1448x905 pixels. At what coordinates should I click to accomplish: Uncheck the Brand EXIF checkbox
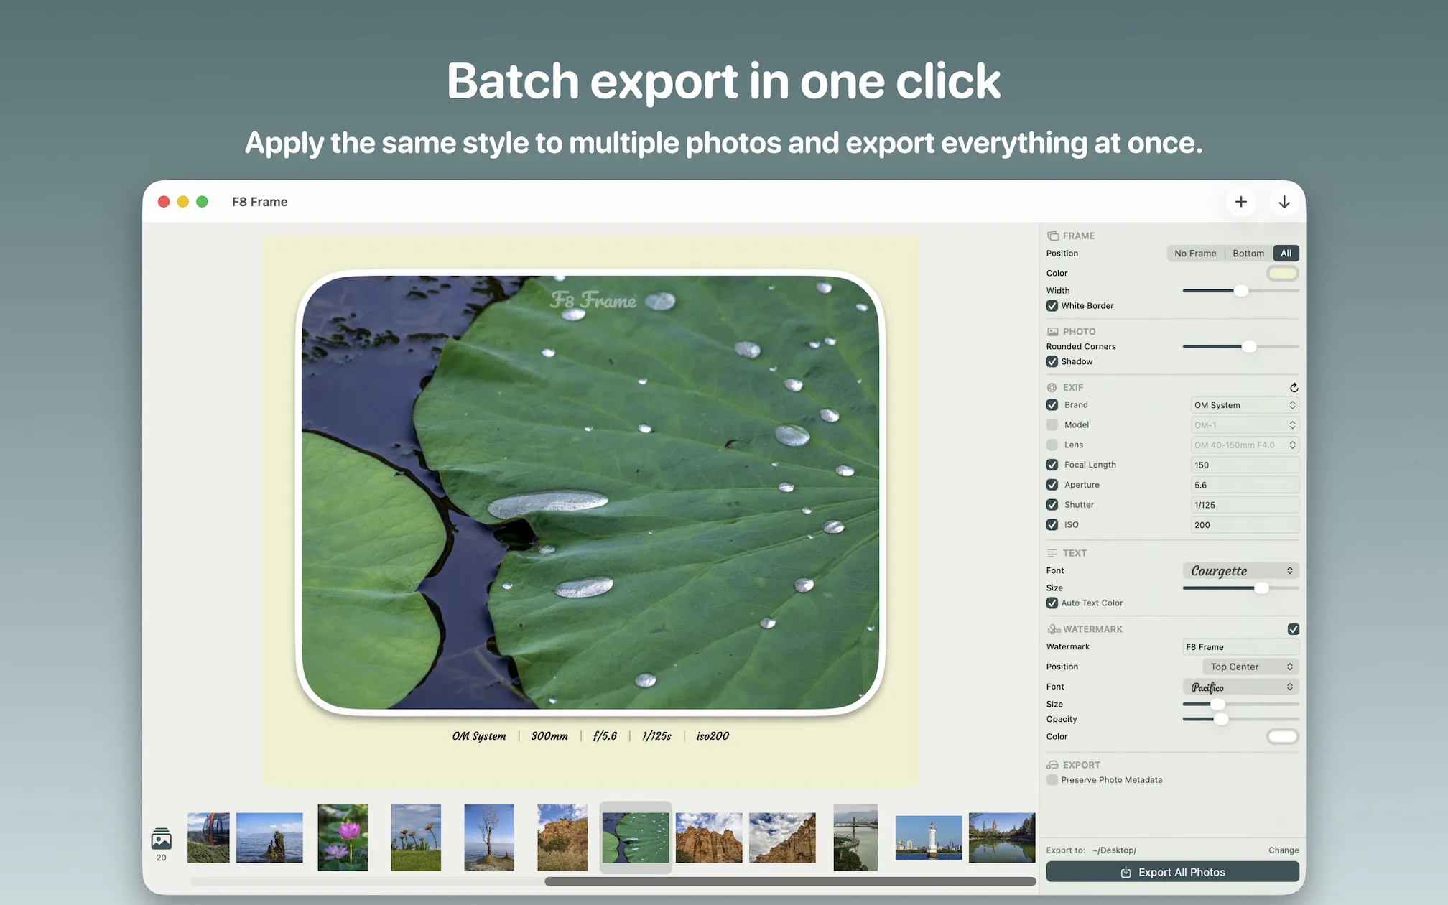coord(1052,405)
